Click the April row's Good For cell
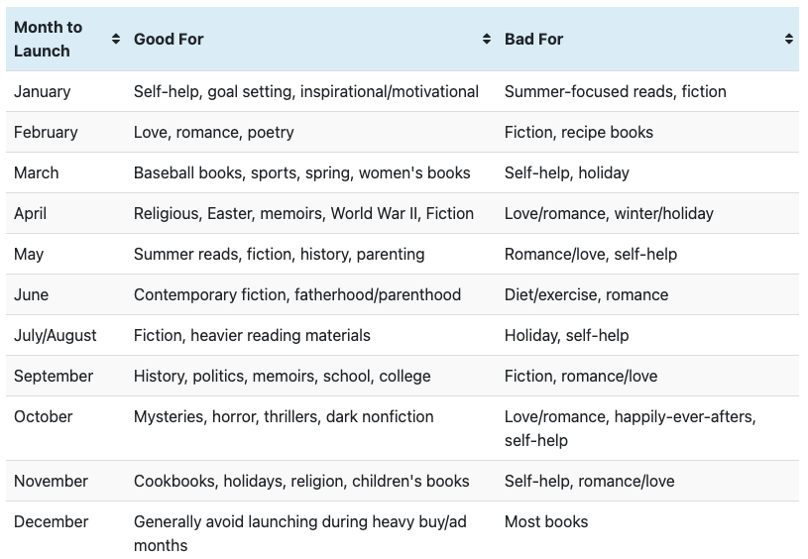This screenshot has height=559, width=808. tap(311, 213)
